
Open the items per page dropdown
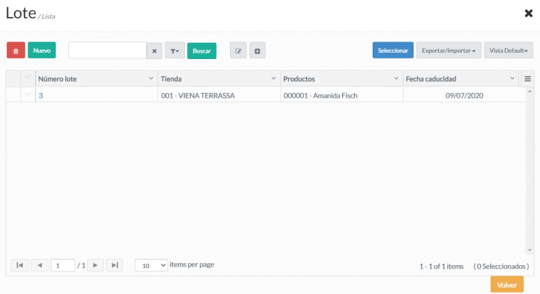pos(151,265)
